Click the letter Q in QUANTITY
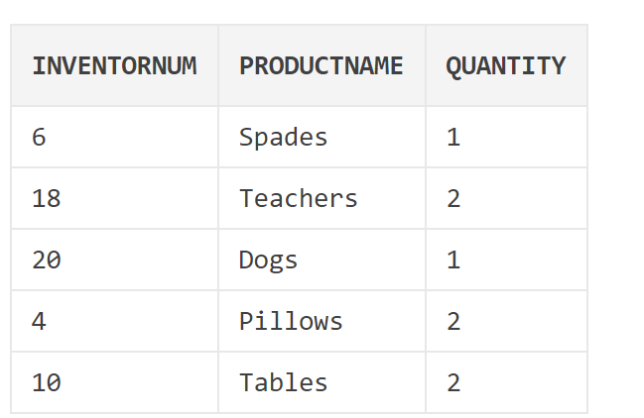This screenshot has height=418, width=644. click(453, 66)
